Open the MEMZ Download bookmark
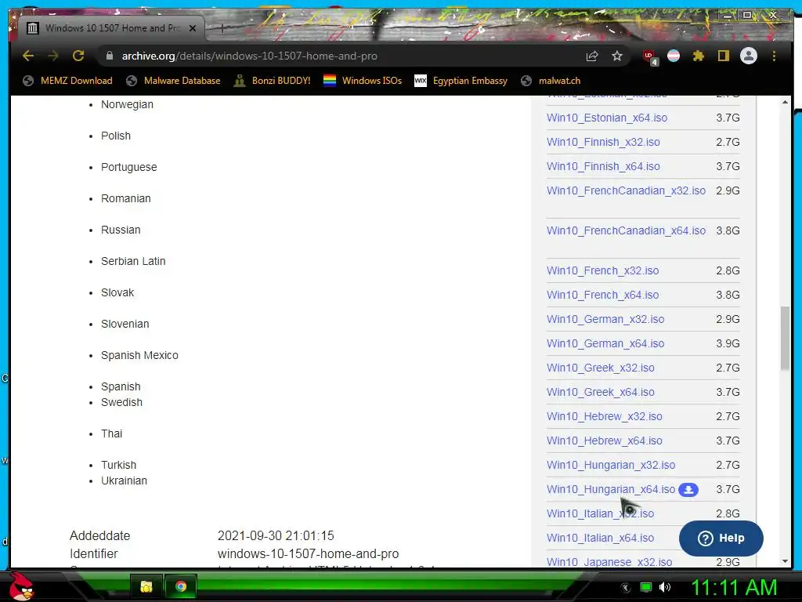802x602 pixels. point(67,81)
